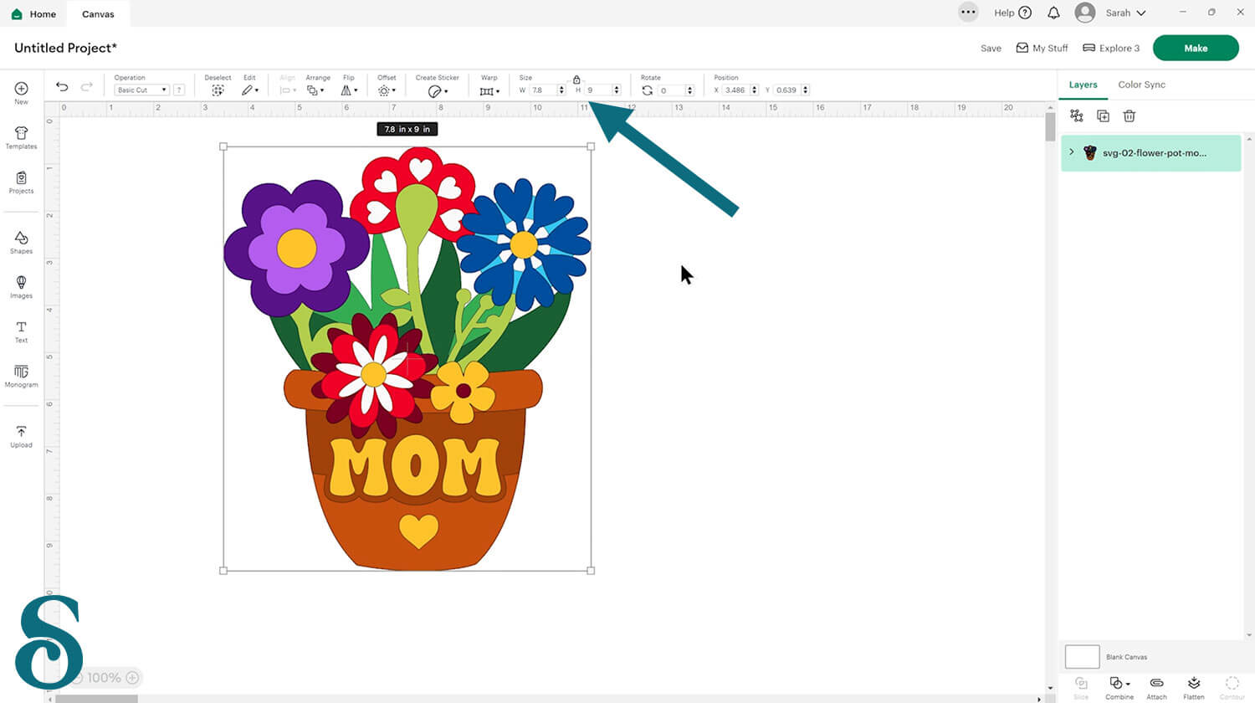Deselect the current selection
The width and height of the screenshot is (1255, 703).
coord(218,90)
